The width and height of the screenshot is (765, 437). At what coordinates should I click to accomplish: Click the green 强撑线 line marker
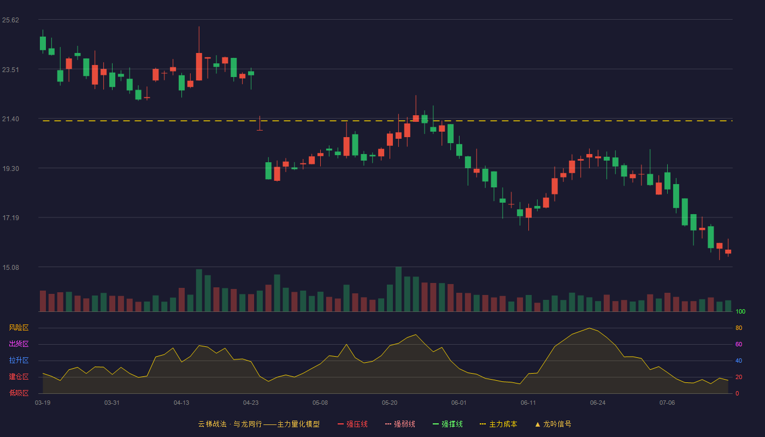tap(436, 424)
